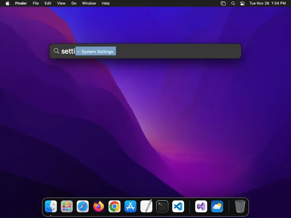Open TextEdit from the Dock
This screenshot has width=291, height=218.
pyautogui.click(x=146, y=206)
